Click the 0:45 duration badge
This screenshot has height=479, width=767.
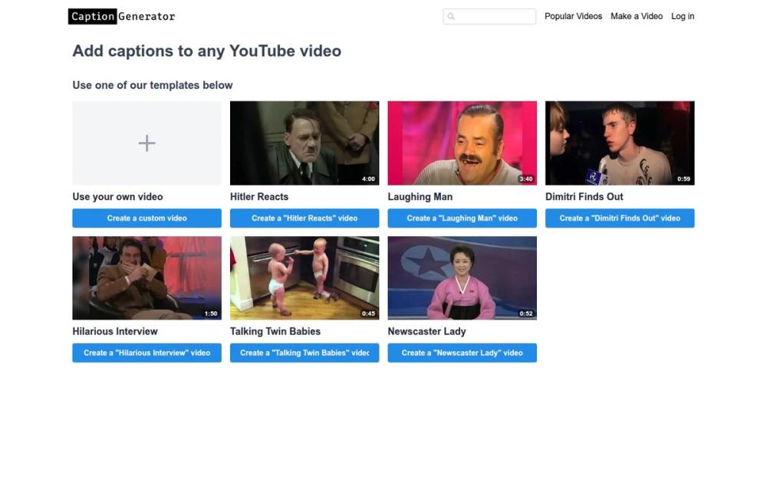click(368, 313)
